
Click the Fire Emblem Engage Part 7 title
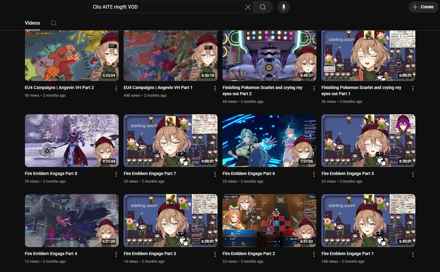150,173
